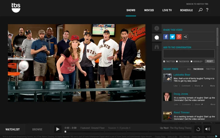Filter recent posts by Facebook
220x138 pixels.
coord(198,69)
